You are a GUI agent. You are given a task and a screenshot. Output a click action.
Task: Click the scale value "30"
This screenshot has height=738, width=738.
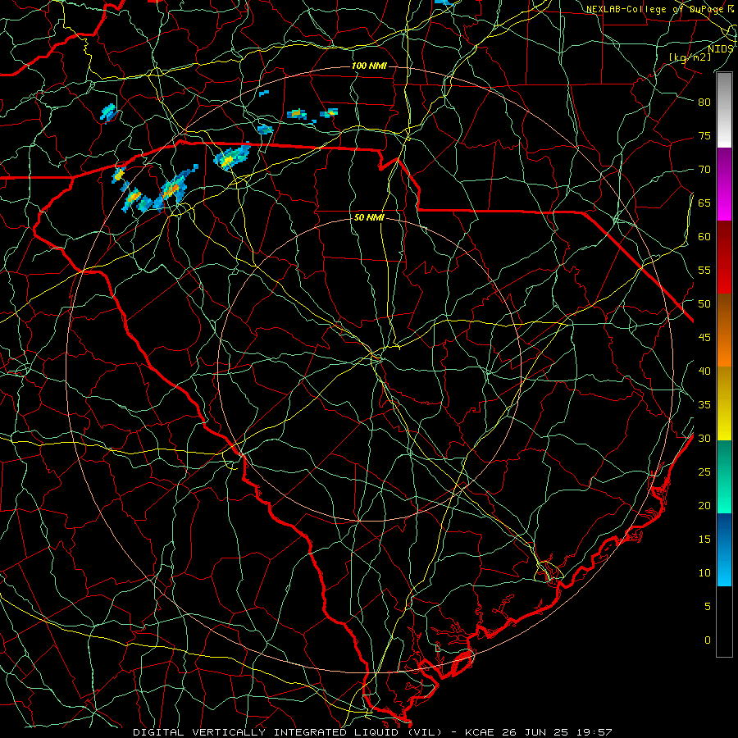coord(704,439)
